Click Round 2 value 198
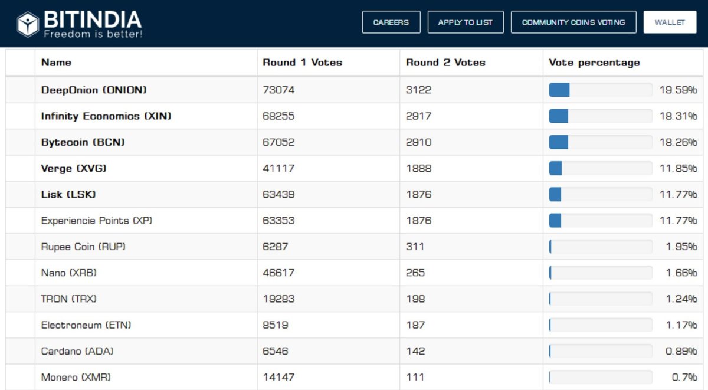 click(x=415, y=299)
